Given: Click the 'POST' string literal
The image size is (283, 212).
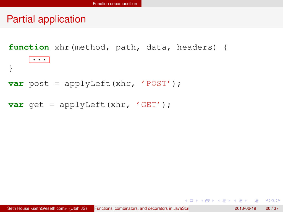Looking at the screenshot, I should (156, 84).
